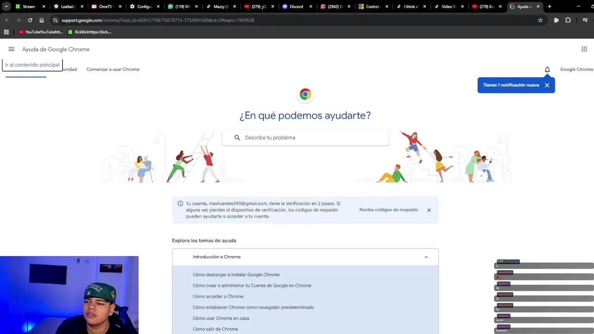Go back with the browser back arrow
The height and width of the screenshot is (334, 594).
click(x=7, y=20)
